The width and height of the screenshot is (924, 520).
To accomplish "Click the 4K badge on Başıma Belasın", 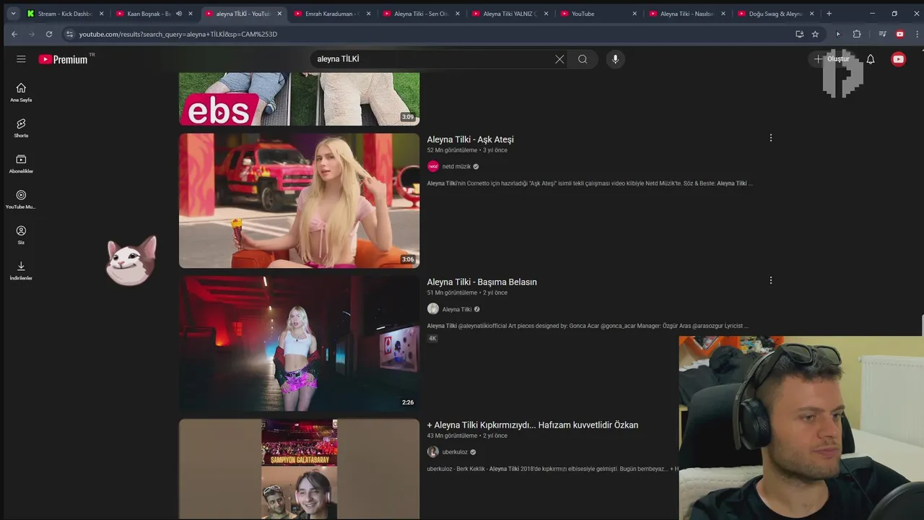I will (x=432, y=338).
